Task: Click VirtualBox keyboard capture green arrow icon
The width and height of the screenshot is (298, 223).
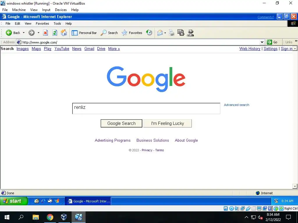Action: 281,208
